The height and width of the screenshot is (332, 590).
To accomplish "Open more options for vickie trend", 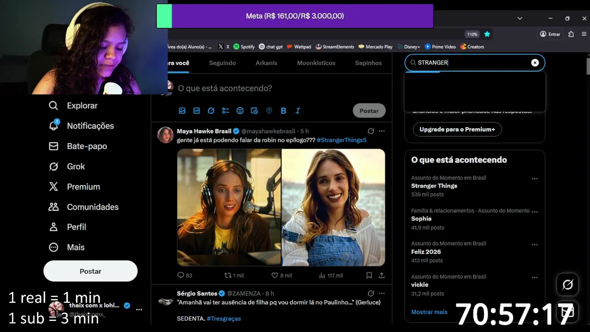I will tap(535, 278).
